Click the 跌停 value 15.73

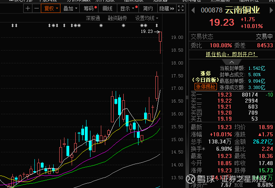(266, 170)
